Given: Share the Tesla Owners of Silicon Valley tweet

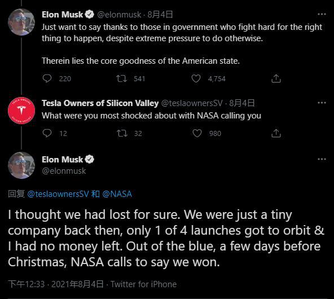Looking at the screenshot, I should pyautogui.click(x=276, y=133).
